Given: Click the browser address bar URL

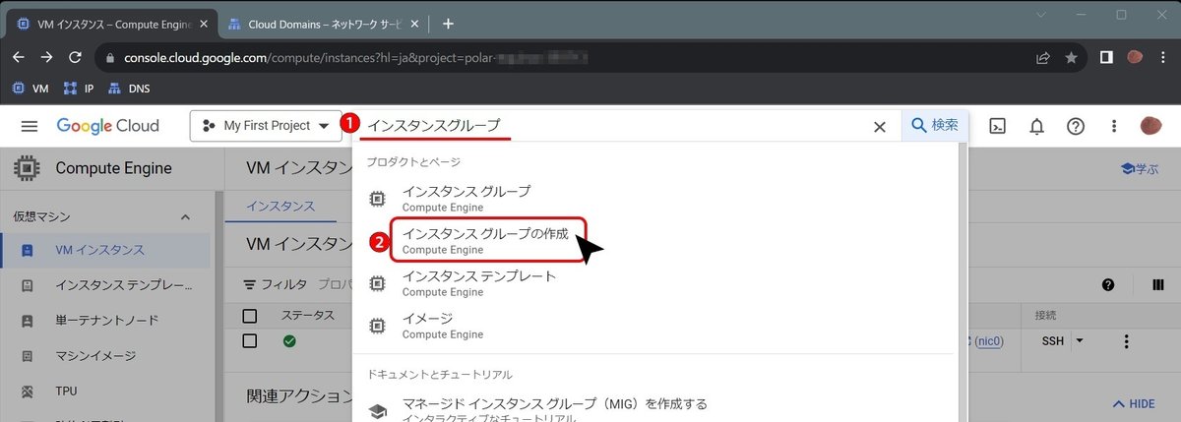Looking at the screenshot, I should point(356,58).
